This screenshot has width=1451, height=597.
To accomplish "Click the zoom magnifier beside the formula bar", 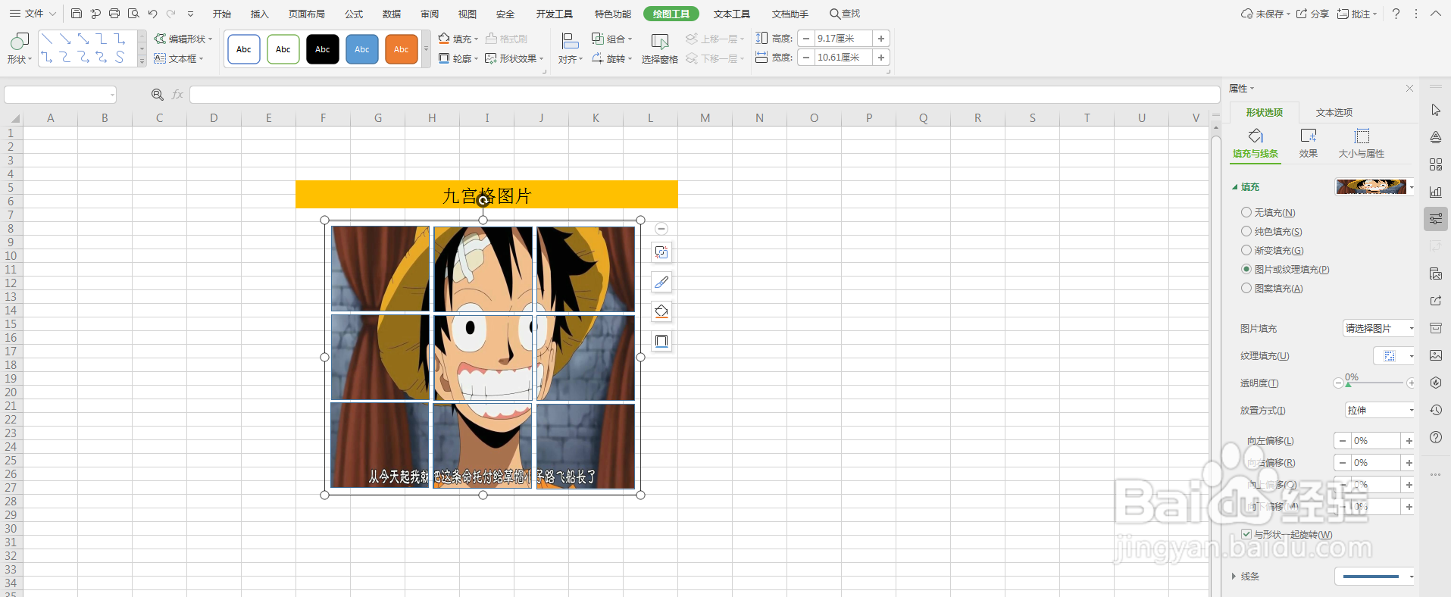I will (x=157, y=95).
